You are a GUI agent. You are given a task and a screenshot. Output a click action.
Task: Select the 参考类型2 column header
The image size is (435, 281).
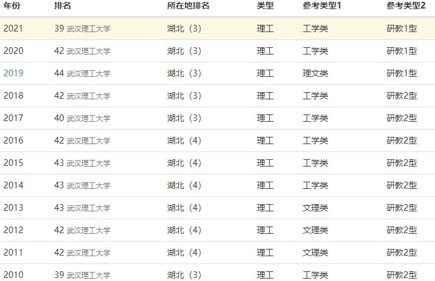406,5
